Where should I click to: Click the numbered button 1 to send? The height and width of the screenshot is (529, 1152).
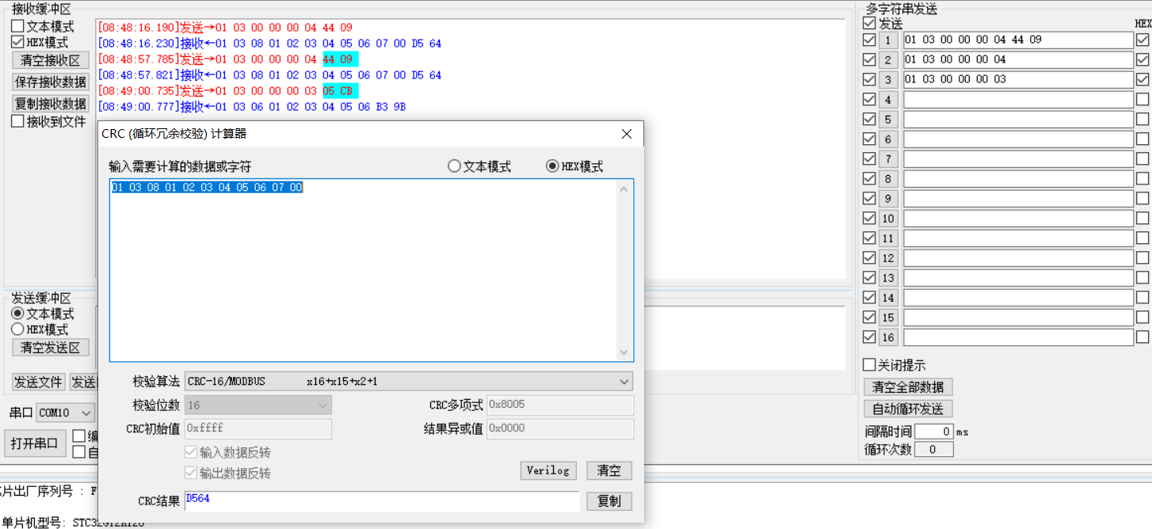click(x=888, y=40)
